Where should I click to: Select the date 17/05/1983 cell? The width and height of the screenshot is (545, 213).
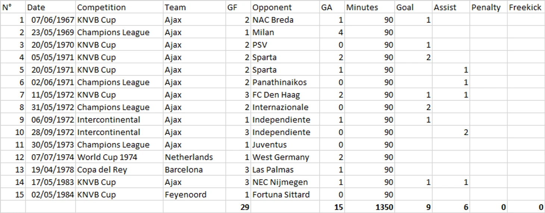(x=50, y=182)
